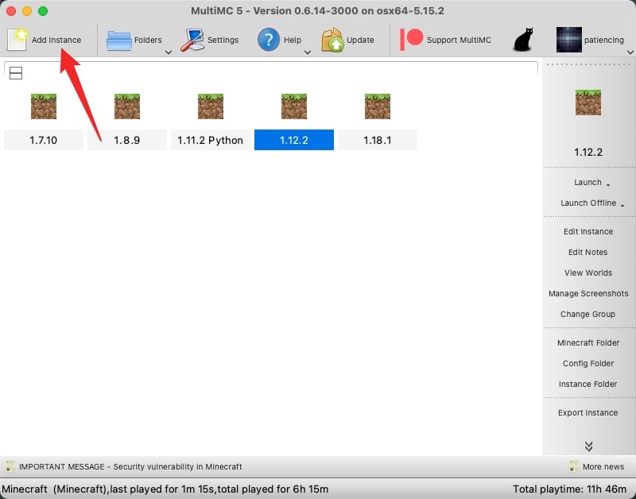Open the Minecraft Folder

(x=588, y=342)
